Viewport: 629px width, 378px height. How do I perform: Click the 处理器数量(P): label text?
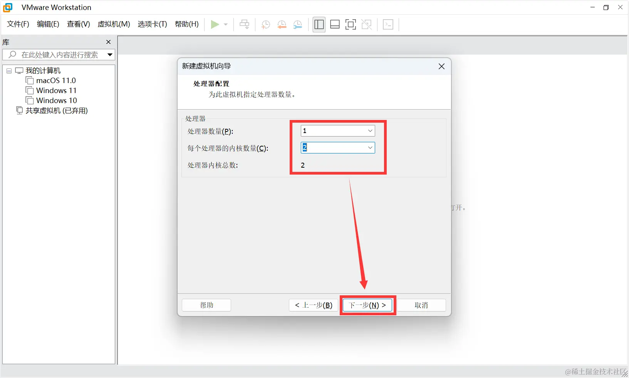(210, 132)
